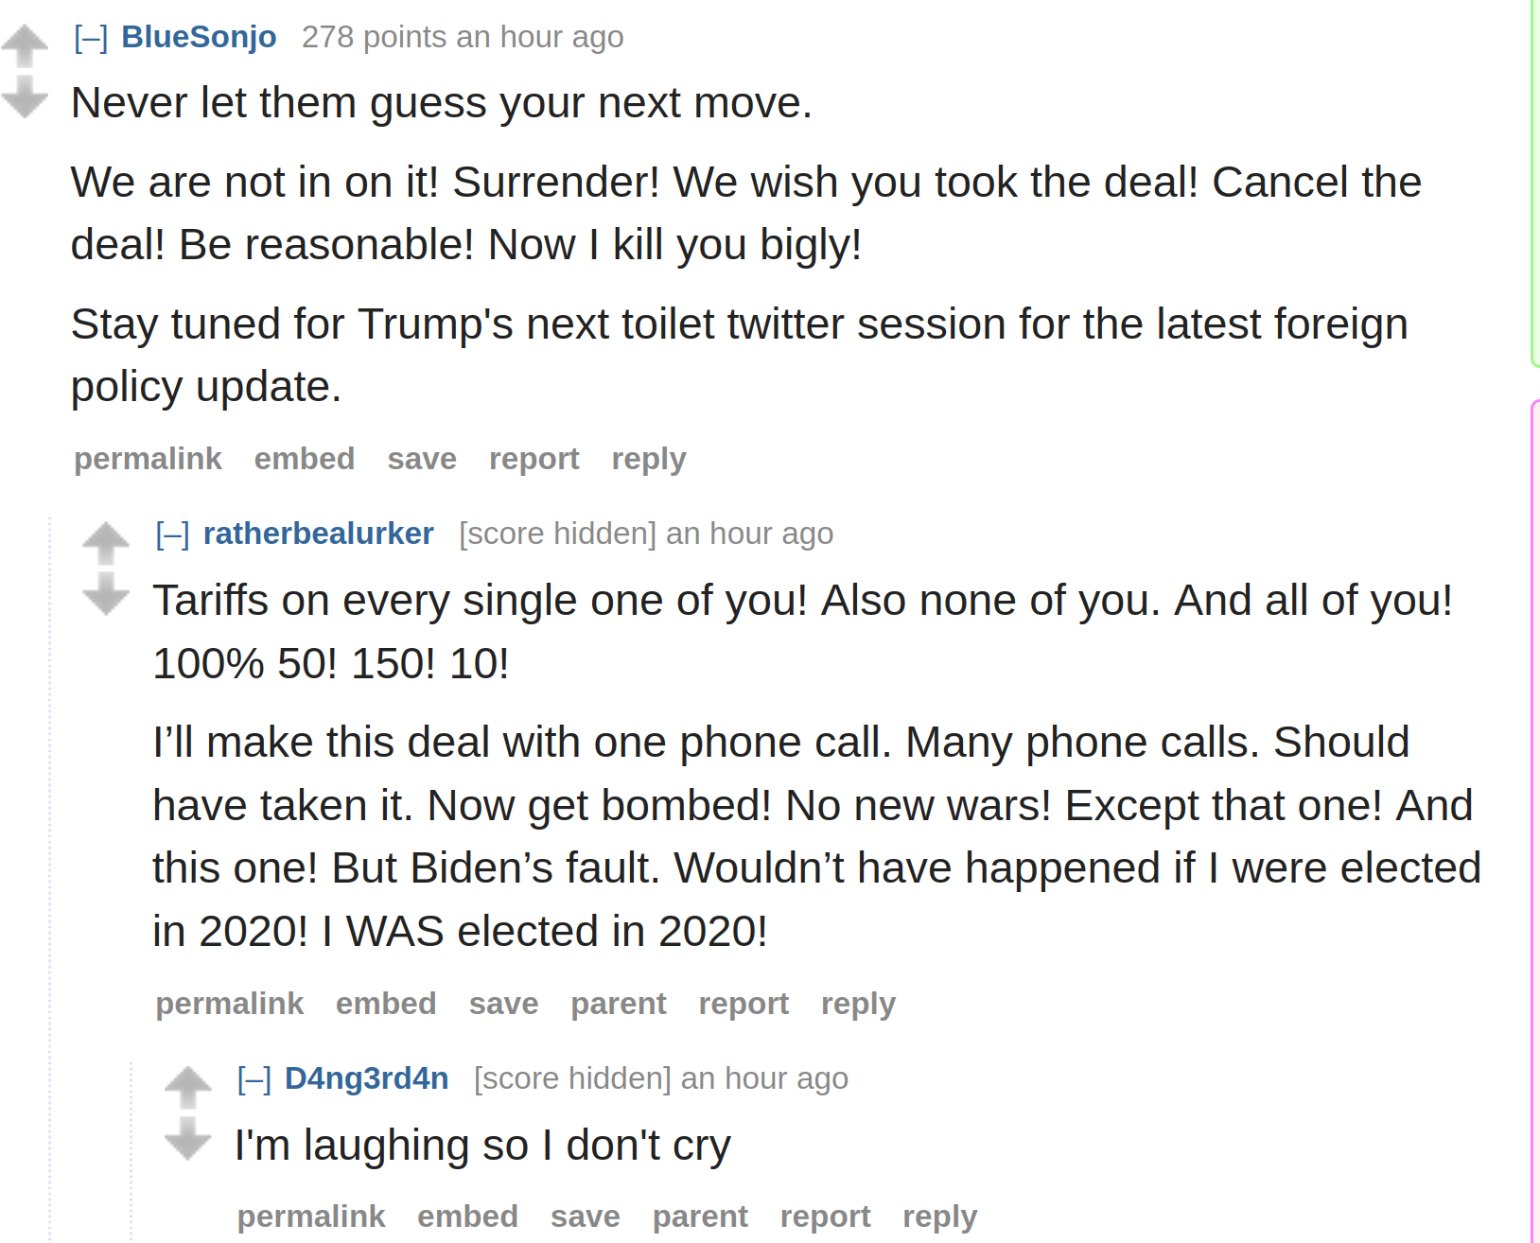
Task: Downvote ratherbealurker's comment
Action: coord(106,594)
